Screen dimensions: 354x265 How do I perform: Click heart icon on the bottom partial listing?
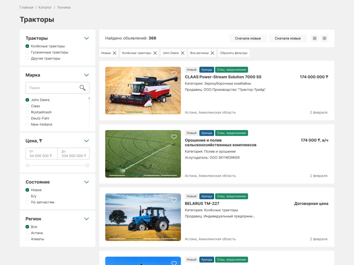(x=174, y=263)
